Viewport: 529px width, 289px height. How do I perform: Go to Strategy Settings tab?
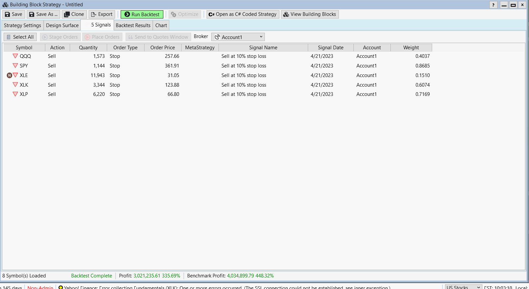tap(22, 25)
